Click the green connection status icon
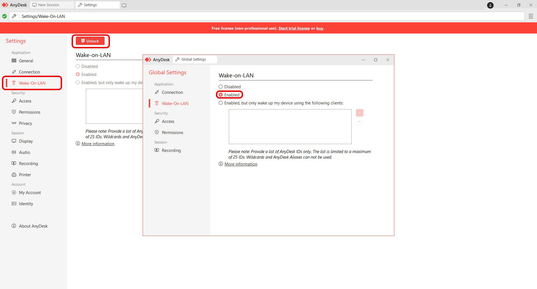The width and height of the screenshot is (537, 289). [x=4, y=16]
